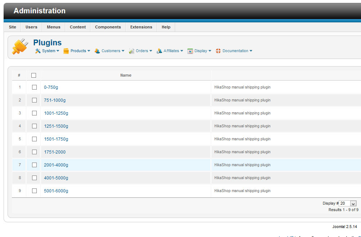
Task: Click the System wrench icon
Action: [38, 51]
